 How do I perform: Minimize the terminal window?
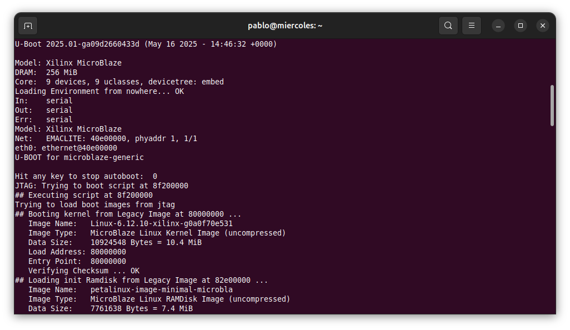pos(498,26)
